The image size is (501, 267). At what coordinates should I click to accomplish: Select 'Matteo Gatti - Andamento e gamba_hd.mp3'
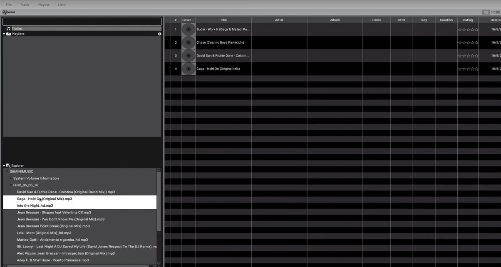pyautogui.click(x=52, y=240)
